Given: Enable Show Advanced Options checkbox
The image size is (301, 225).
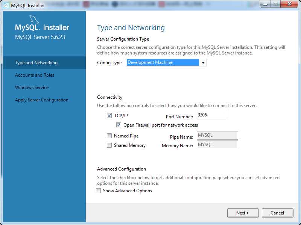Looking at the screenshot, I should [x=98, y=191].
